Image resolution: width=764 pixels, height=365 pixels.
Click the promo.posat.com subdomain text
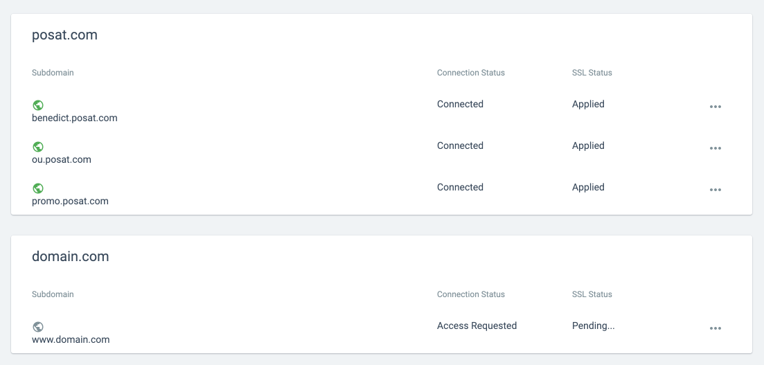coord(70,201)
